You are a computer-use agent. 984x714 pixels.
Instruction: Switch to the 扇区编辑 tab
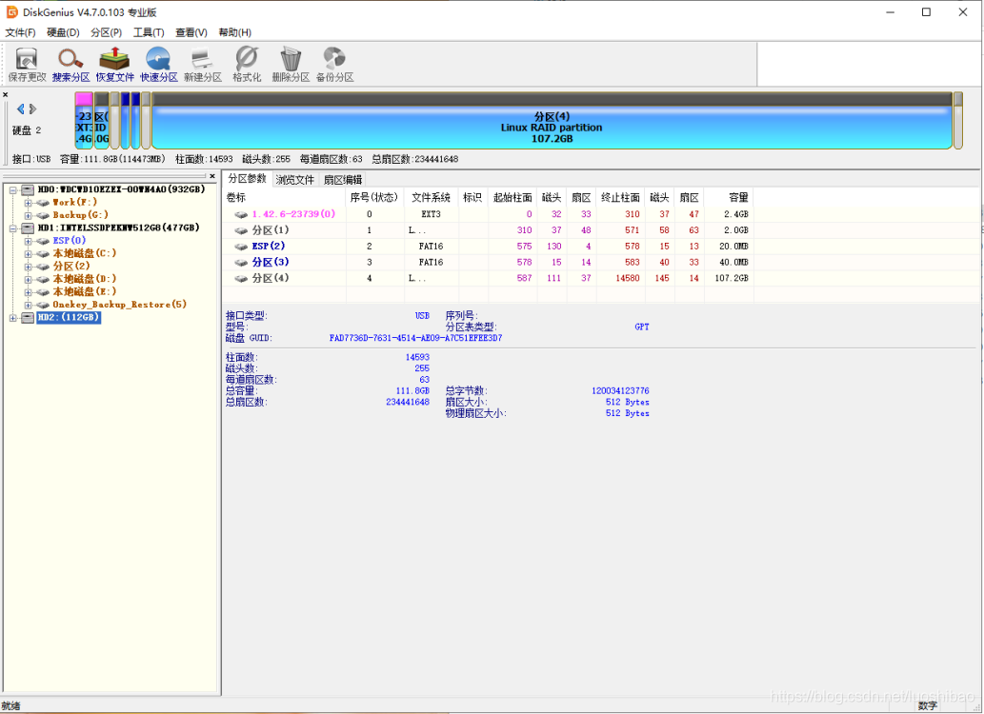343,179
